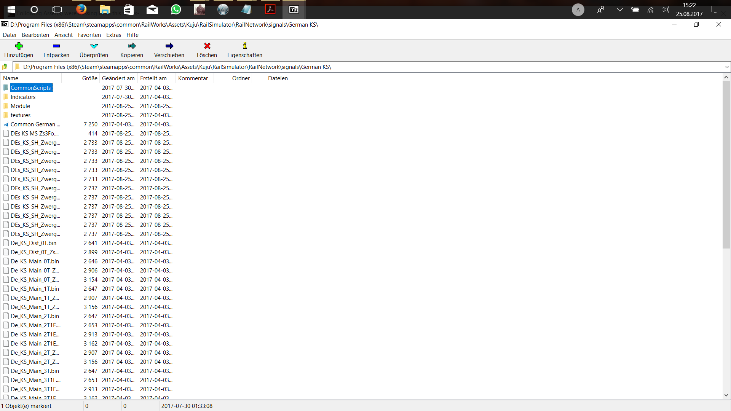Open Eigenschaften info icon
The image size is (731, 411).
(x=245, y=46)
